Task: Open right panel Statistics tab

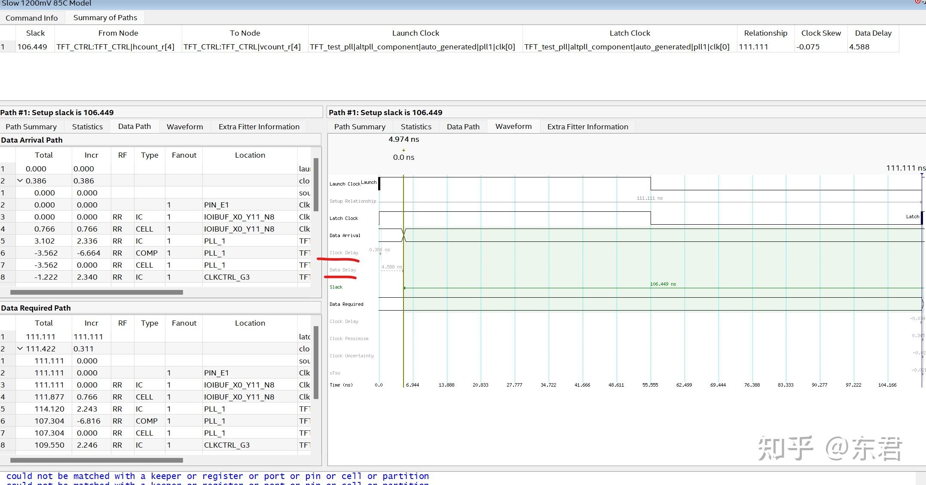Action: pyautogui.click(x=416, y=127)
